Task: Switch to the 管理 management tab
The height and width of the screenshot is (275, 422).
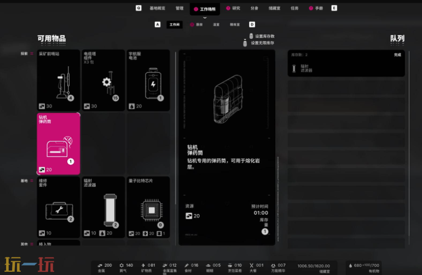Action: [180, 9]
